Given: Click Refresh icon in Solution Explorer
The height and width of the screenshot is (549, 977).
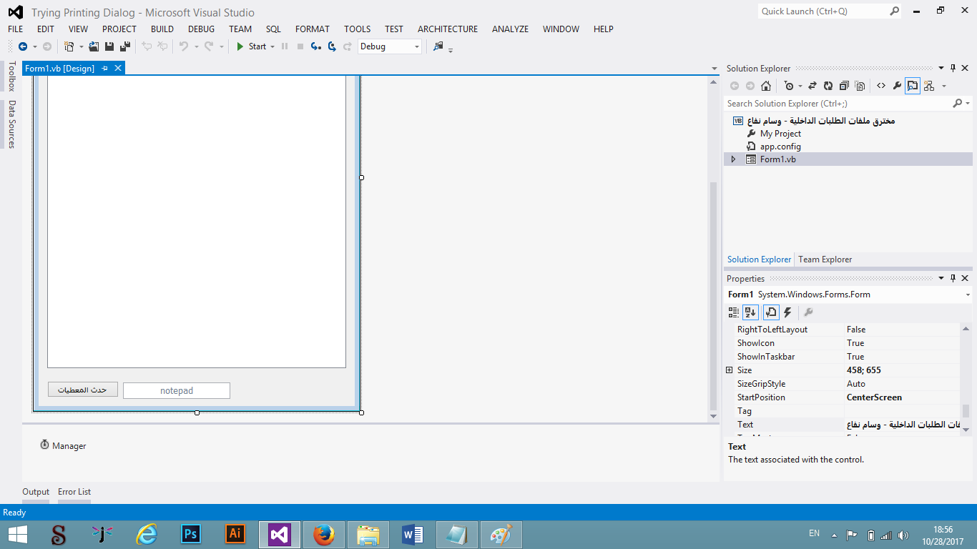Looking at the screenshot, I should [828, 85].
